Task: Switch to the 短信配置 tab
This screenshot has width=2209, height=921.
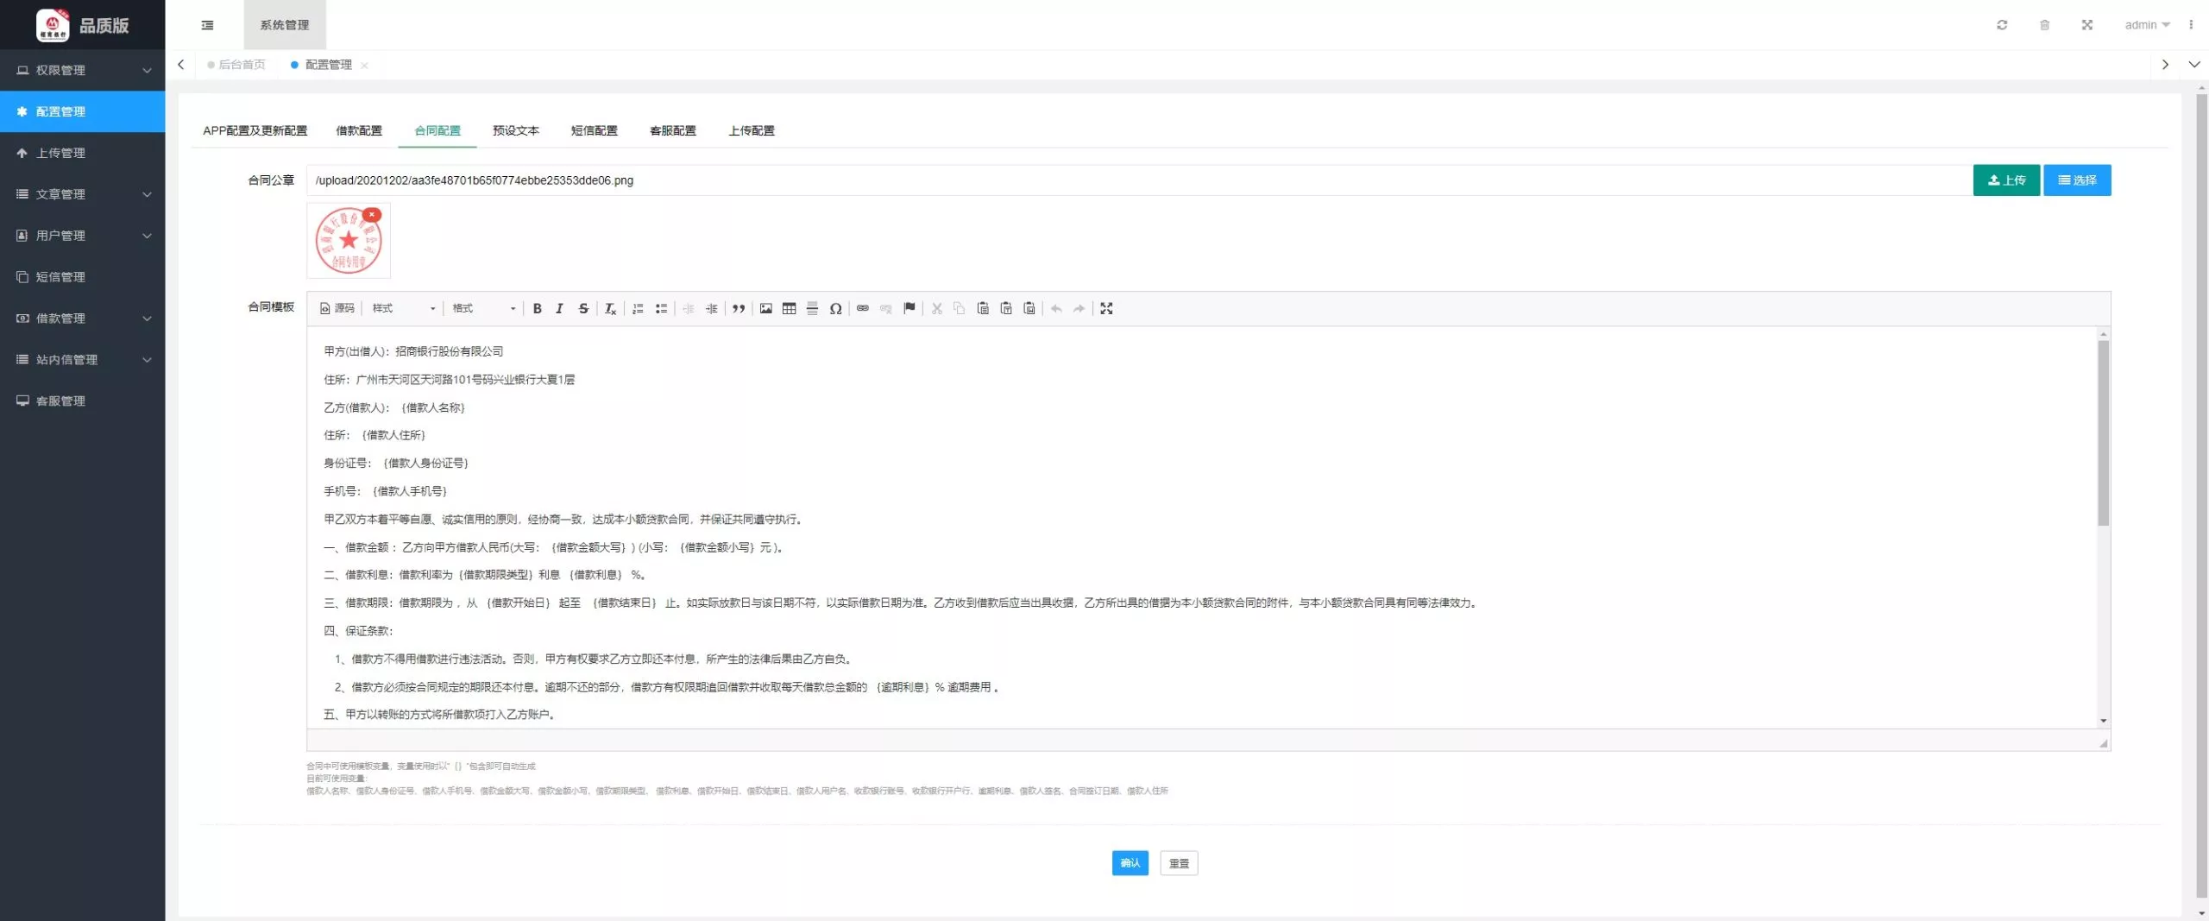Action: click(x=594, y=130)
